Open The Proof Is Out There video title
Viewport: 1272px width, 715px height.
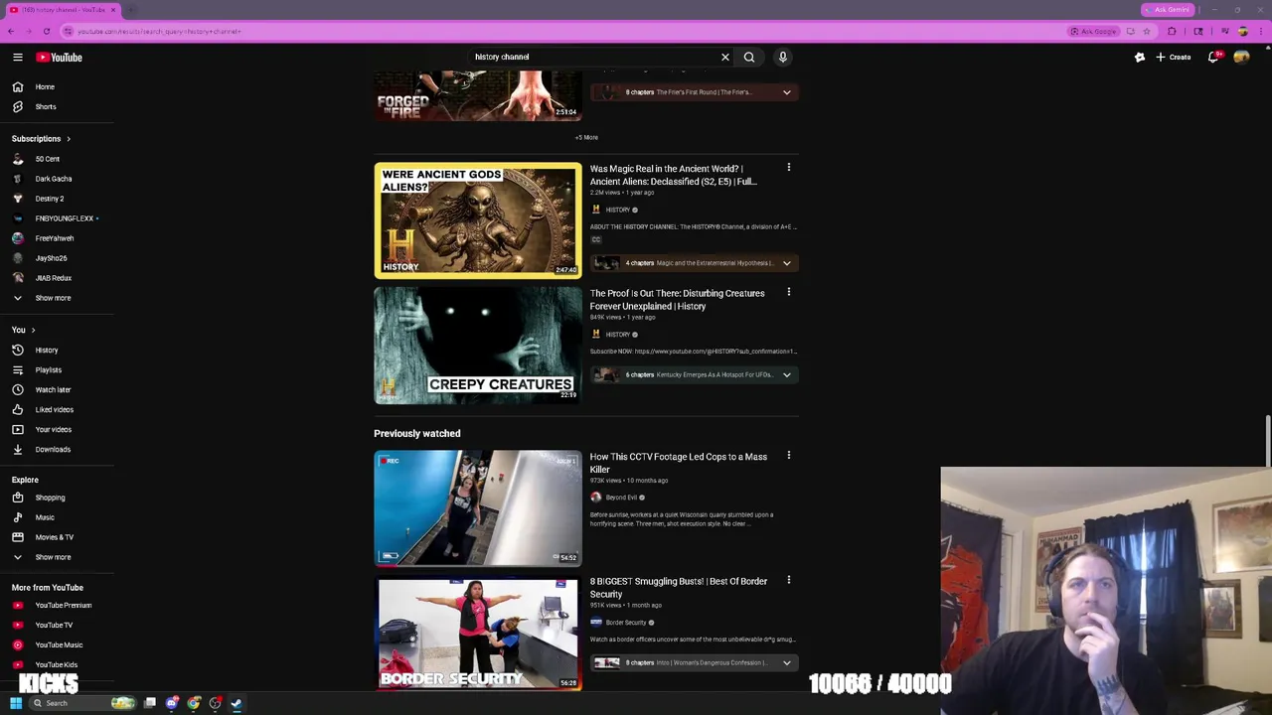[x=678, y=300]
